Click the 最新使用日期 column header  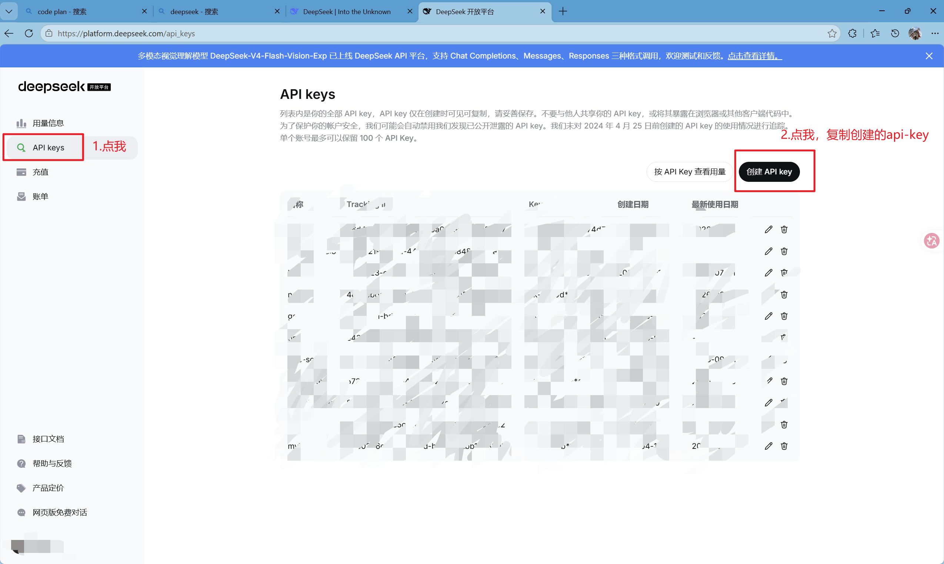[715, 204]
